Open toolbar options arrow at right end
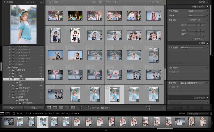The height and width of the screenshot is (132, 214). (x=164, y=108)
